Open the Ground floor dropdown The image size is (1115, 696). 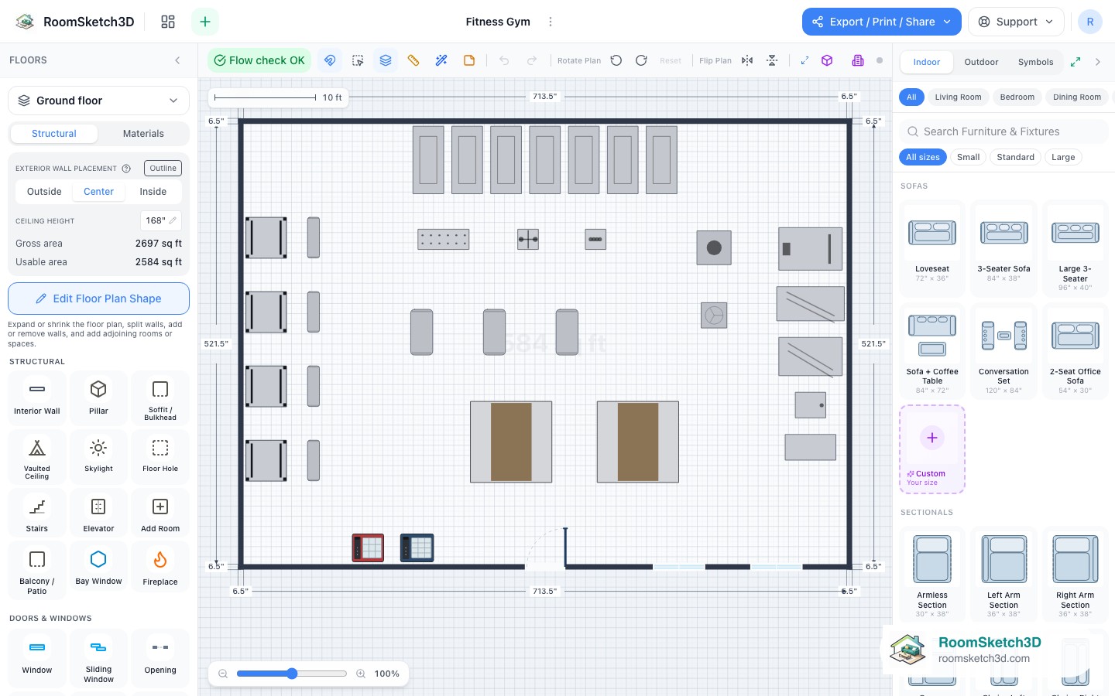click(98, 101)
